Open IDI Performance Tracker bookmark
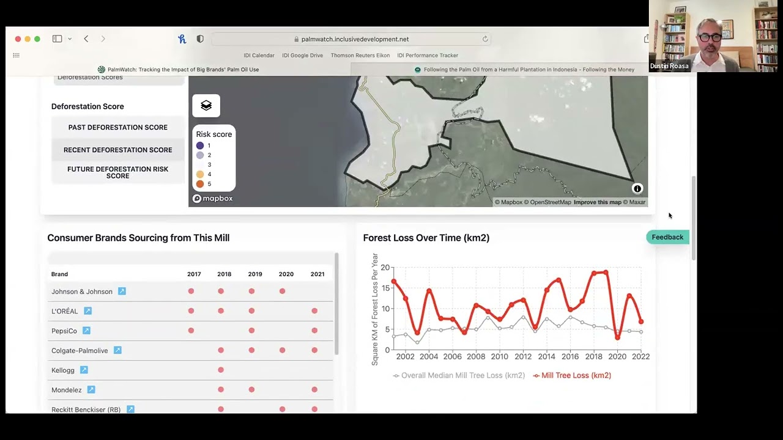 click(428, 55)
